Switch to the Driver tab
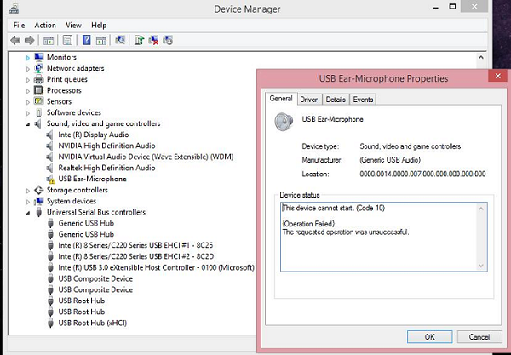Screen dimensions: 511x355 (x=308, y=100)
